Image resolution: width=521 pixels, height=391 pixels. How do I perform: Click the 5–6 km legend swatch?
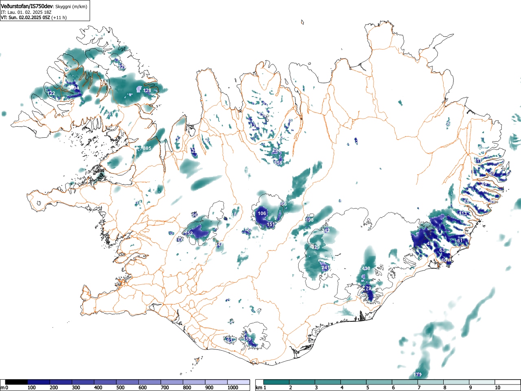point(379,382)
